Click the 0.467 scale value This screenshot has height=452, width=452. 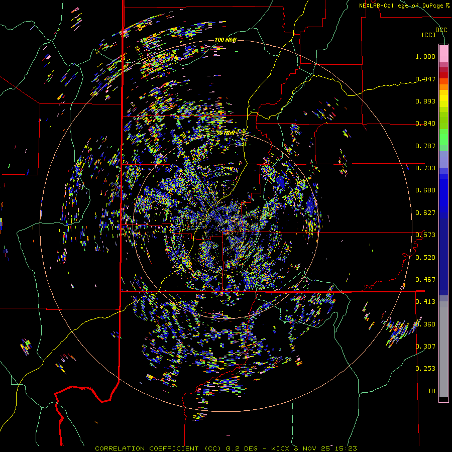pyautogui.click(x=425, y=280)
